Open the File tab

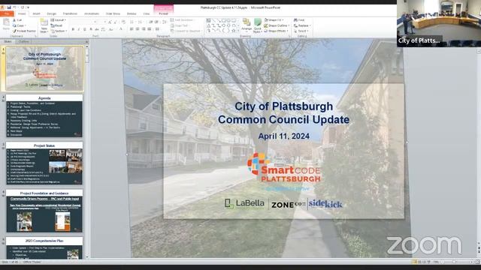click(x=7, y=13)
